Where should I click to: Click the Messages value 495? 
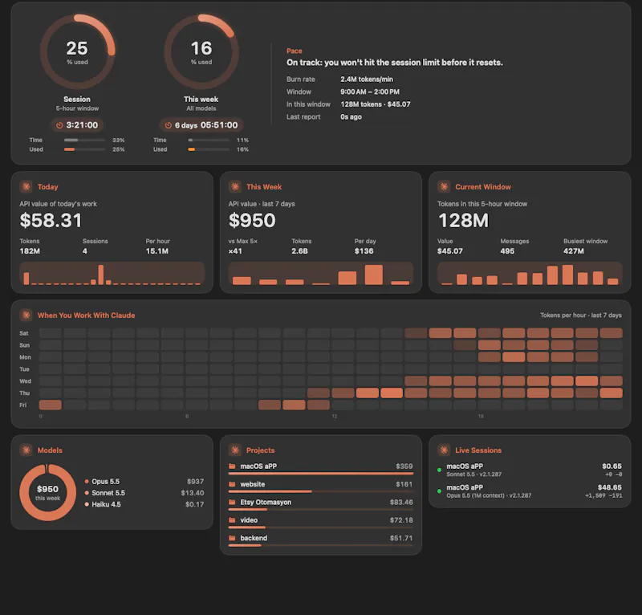507,251
